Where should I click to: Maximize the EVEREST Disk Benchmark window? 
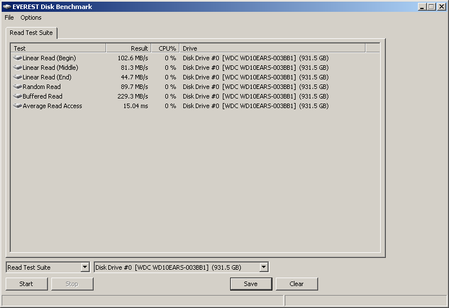[x=432, y=7]
